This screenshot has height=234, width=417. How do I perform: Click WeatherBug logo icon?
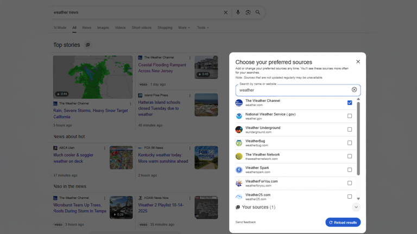pos(239,143)
